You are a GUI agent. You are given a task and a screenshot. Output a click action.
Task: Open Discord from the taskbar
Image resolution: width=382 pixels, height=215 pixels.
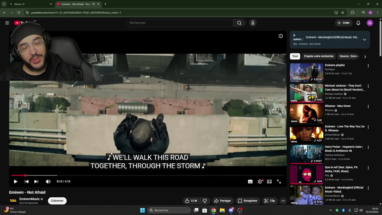pyautogui.click(x=231, y=210)
